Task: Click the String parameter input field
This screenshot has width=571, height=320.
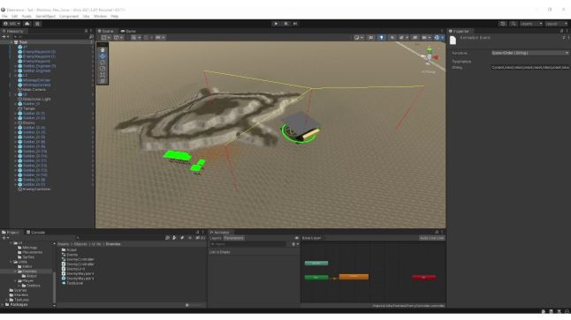Action: tap(529, 68)
